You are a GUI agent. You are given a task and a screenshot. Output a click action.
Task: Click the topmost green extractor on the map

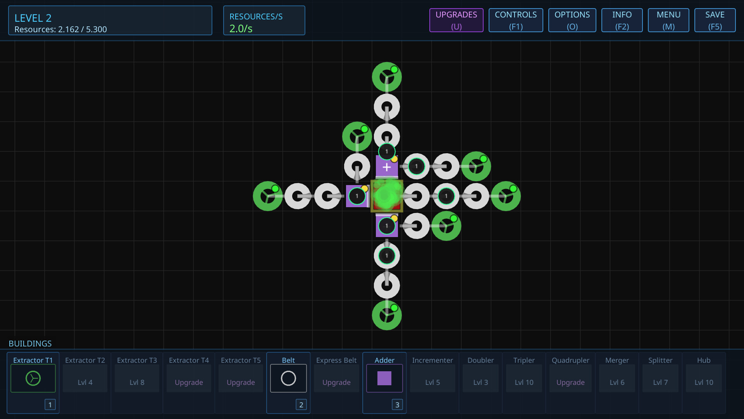(x=386, y=76)
